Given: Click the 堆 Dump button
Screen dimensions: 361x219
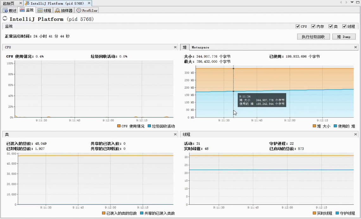Looking at the screenshot, I should [344, 37].
